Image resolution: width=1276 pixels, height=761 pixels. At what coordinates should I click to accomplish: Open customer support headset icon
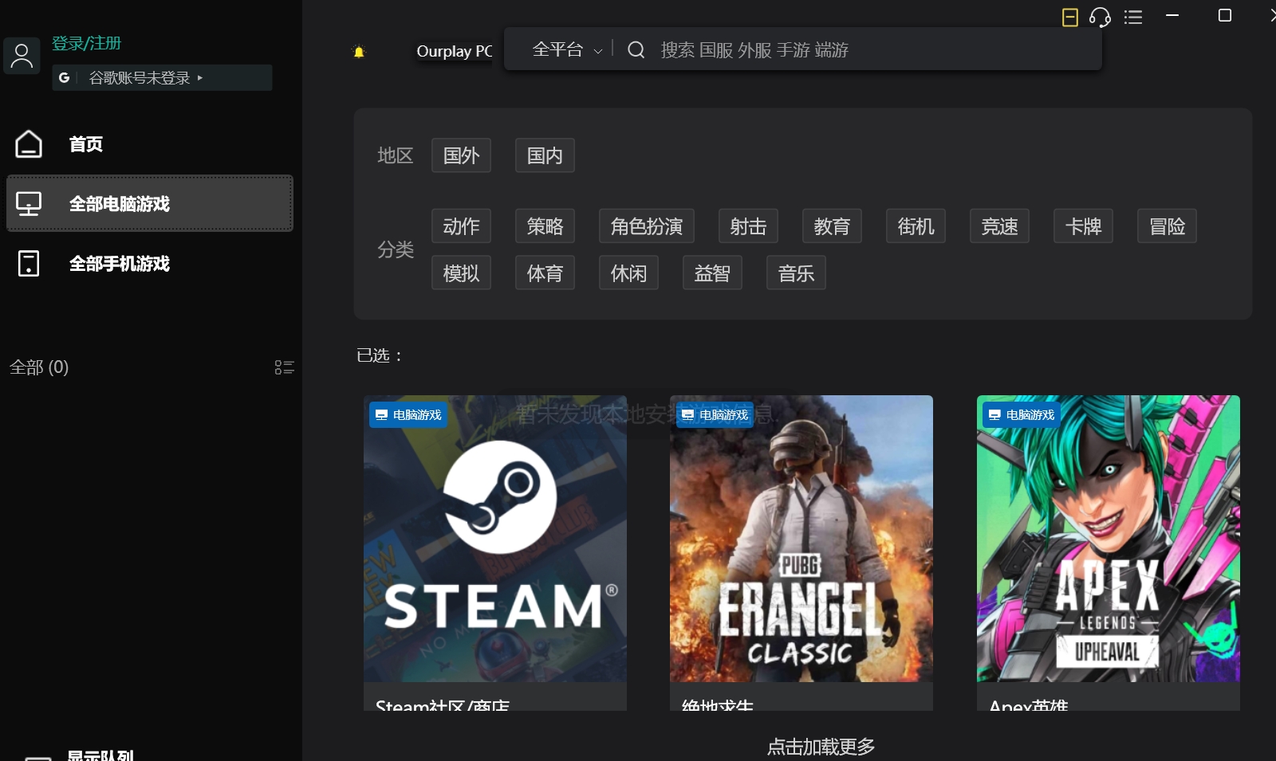click(1101, 17)
